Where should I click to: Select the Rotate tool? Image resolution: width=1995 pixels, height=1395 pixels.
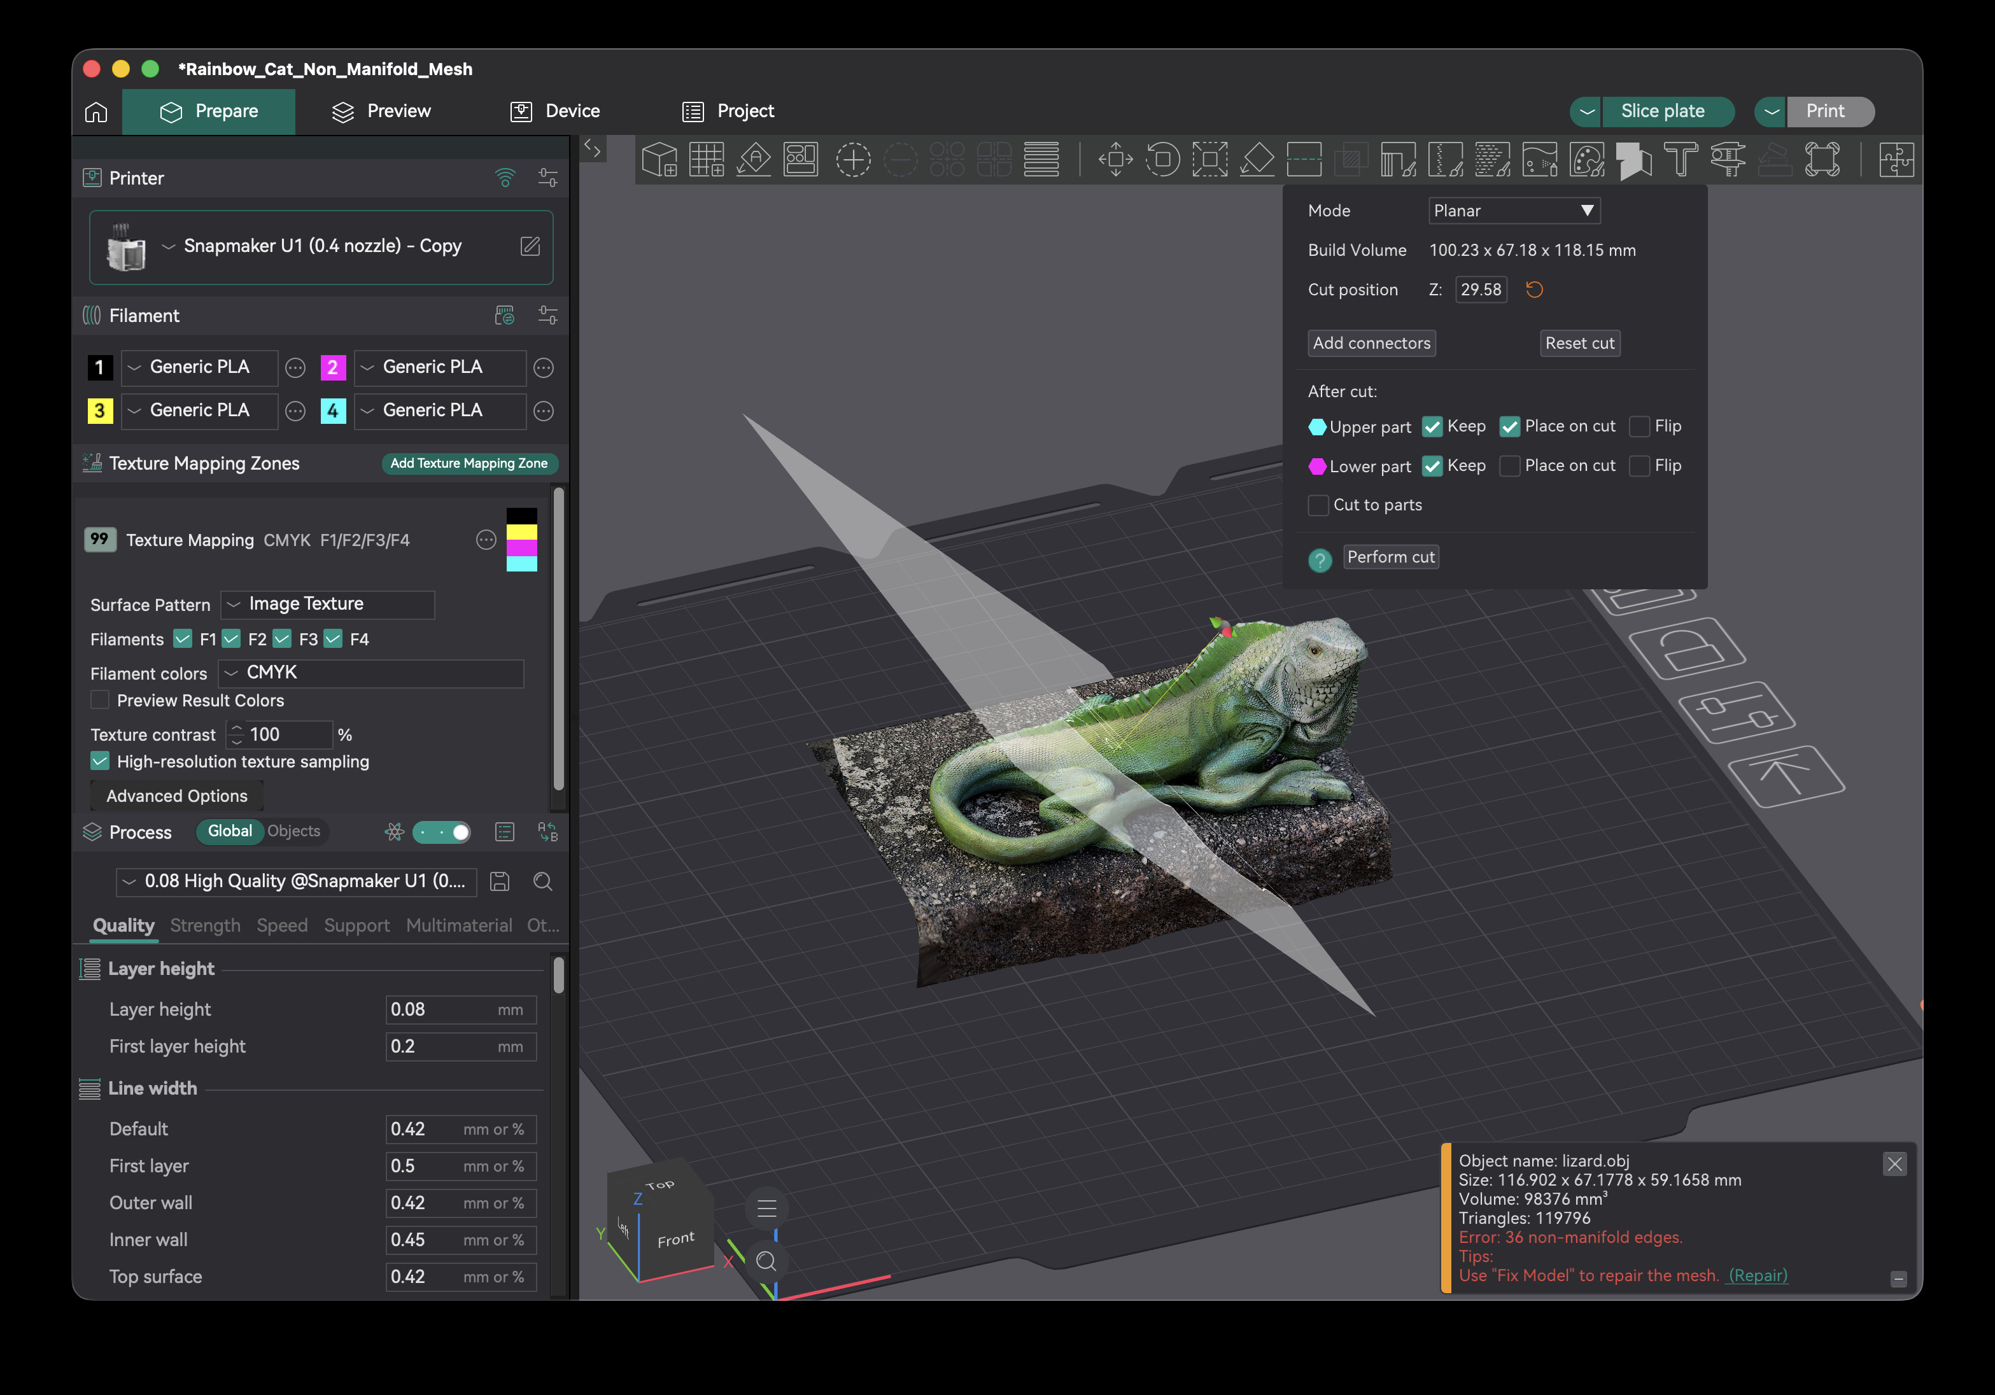1162,160
